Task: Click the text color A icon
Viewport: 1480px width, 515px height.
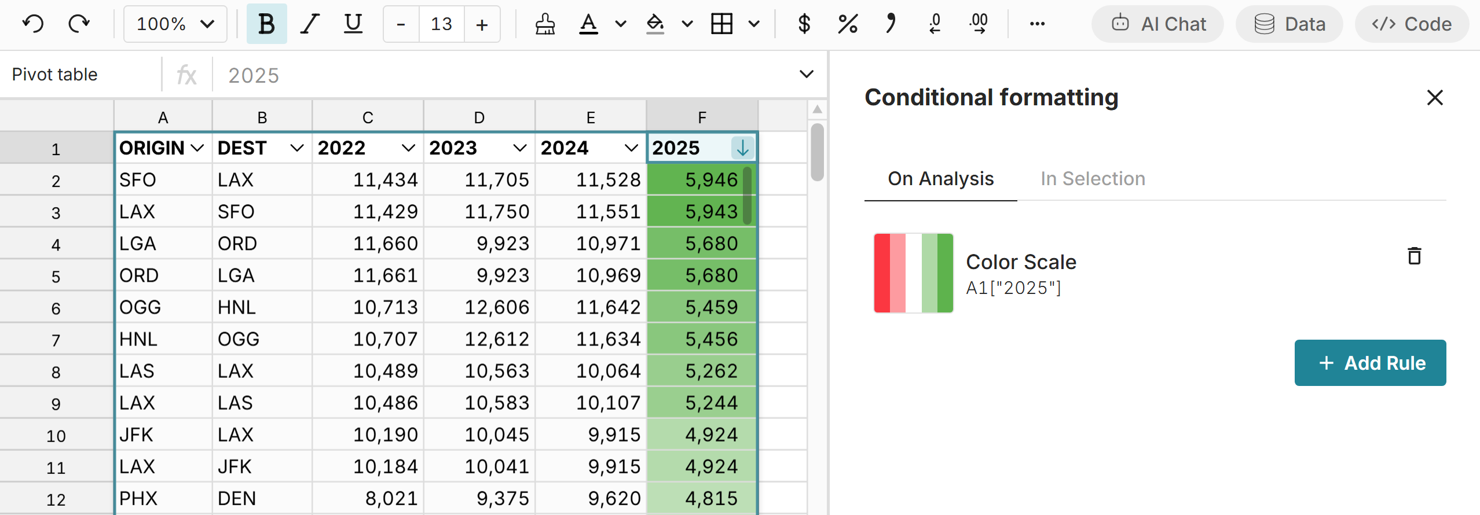Action: tap(588, 24)
